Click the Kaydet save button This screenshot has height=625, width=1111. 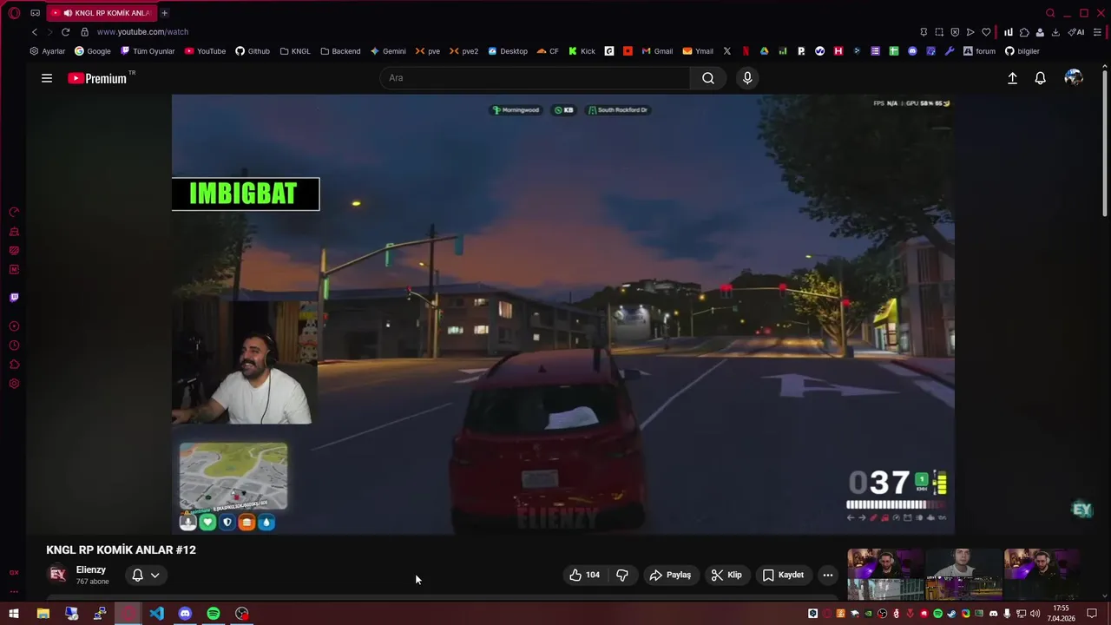(783, 575)
